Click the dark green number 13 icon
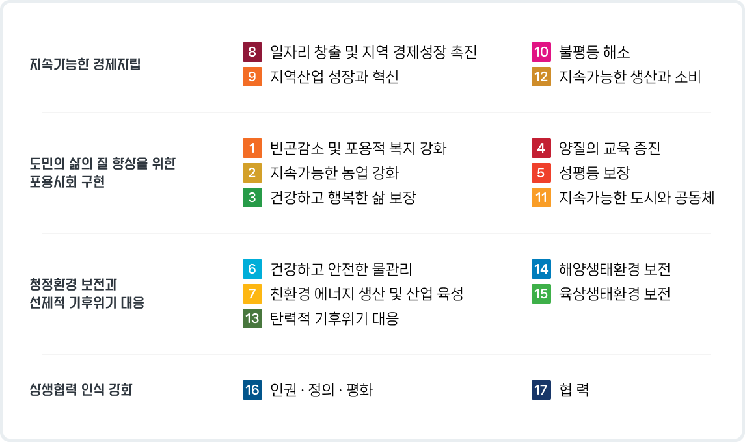This screenshot has width=745, height=442. pyautogui.click(x=252, y=318)
